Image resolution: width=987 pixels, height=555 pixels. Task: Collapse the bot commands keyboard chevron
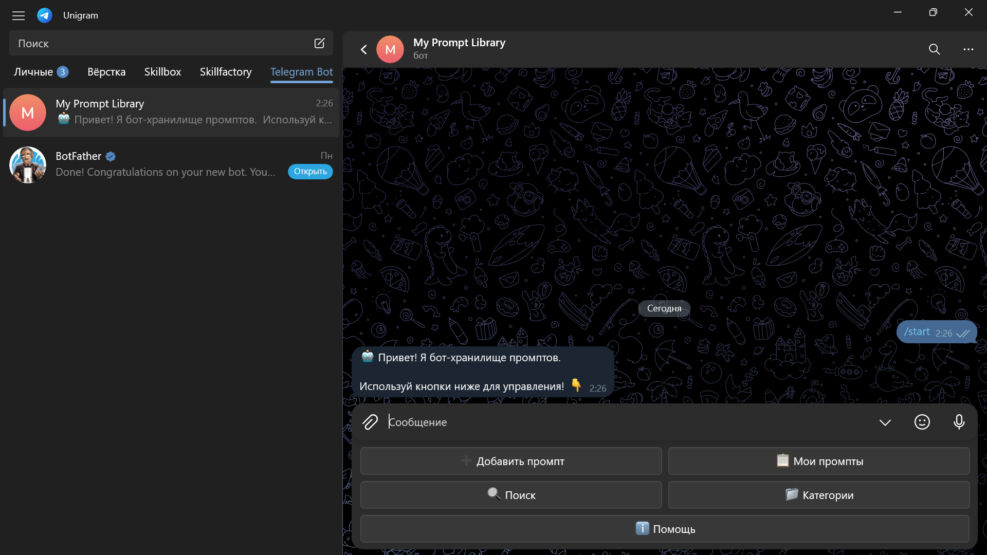coord(885,422)
